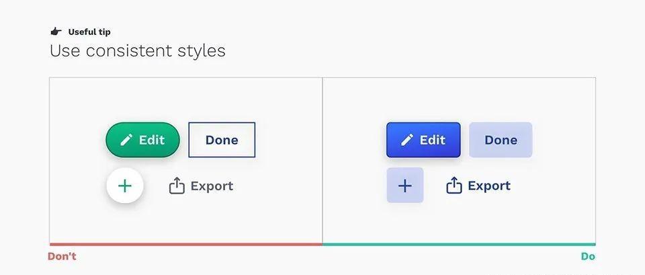Click the red Don't label
645x275 pixels.
[x=62, y=256]
